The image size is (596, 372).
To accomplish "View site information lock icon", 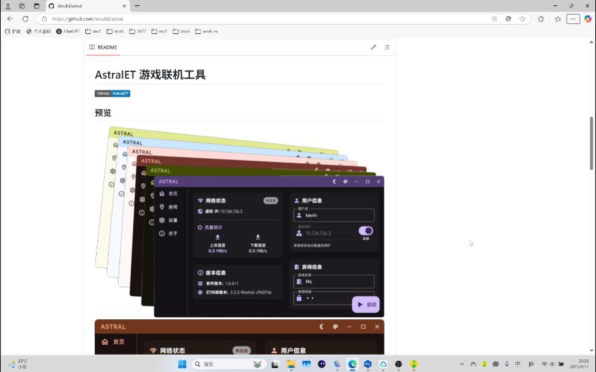I will tap(44, 19).
